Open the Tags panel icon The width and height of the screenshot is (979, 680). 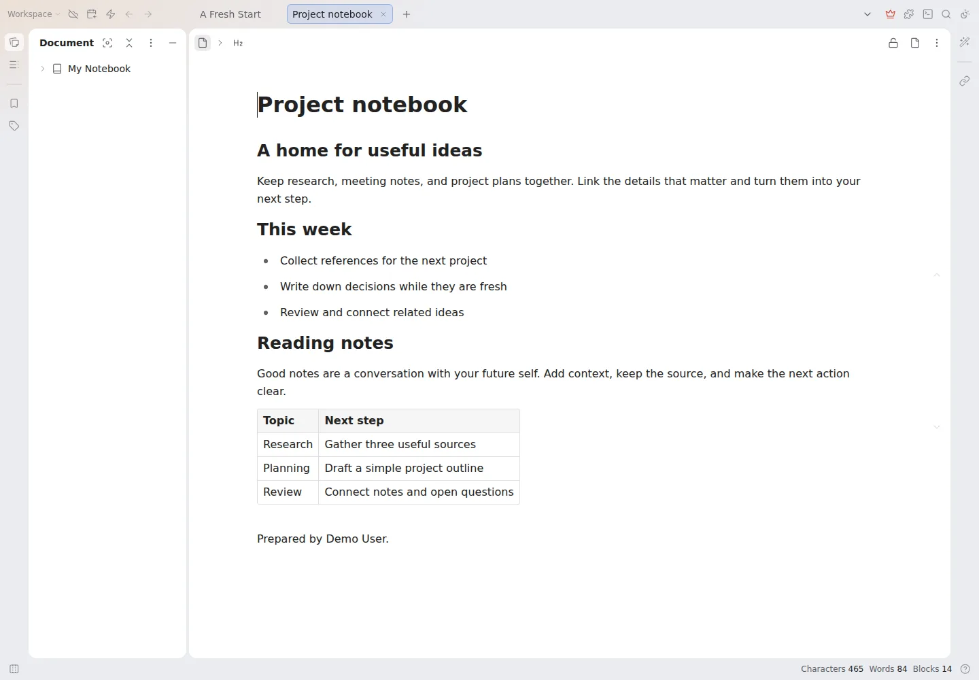tap(14, 126)
